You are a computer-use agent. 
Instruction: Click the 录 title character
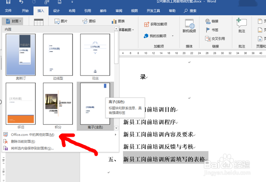pos(143,77)
